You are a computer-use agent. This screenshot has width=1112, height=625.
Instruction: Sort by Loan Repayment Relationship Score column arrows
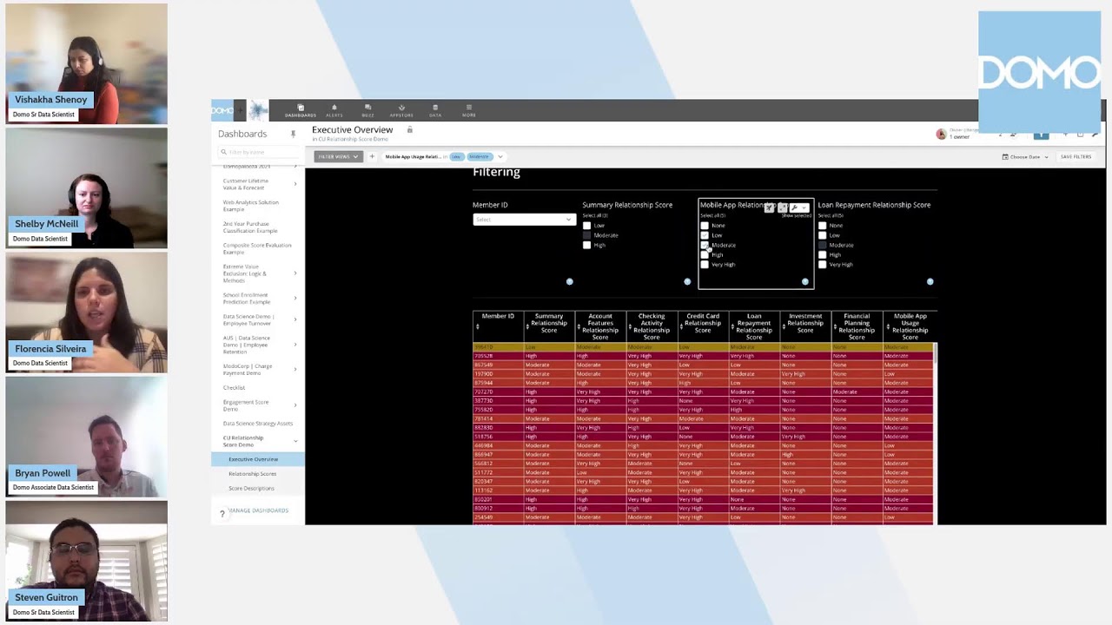click(x=731, y=328)
